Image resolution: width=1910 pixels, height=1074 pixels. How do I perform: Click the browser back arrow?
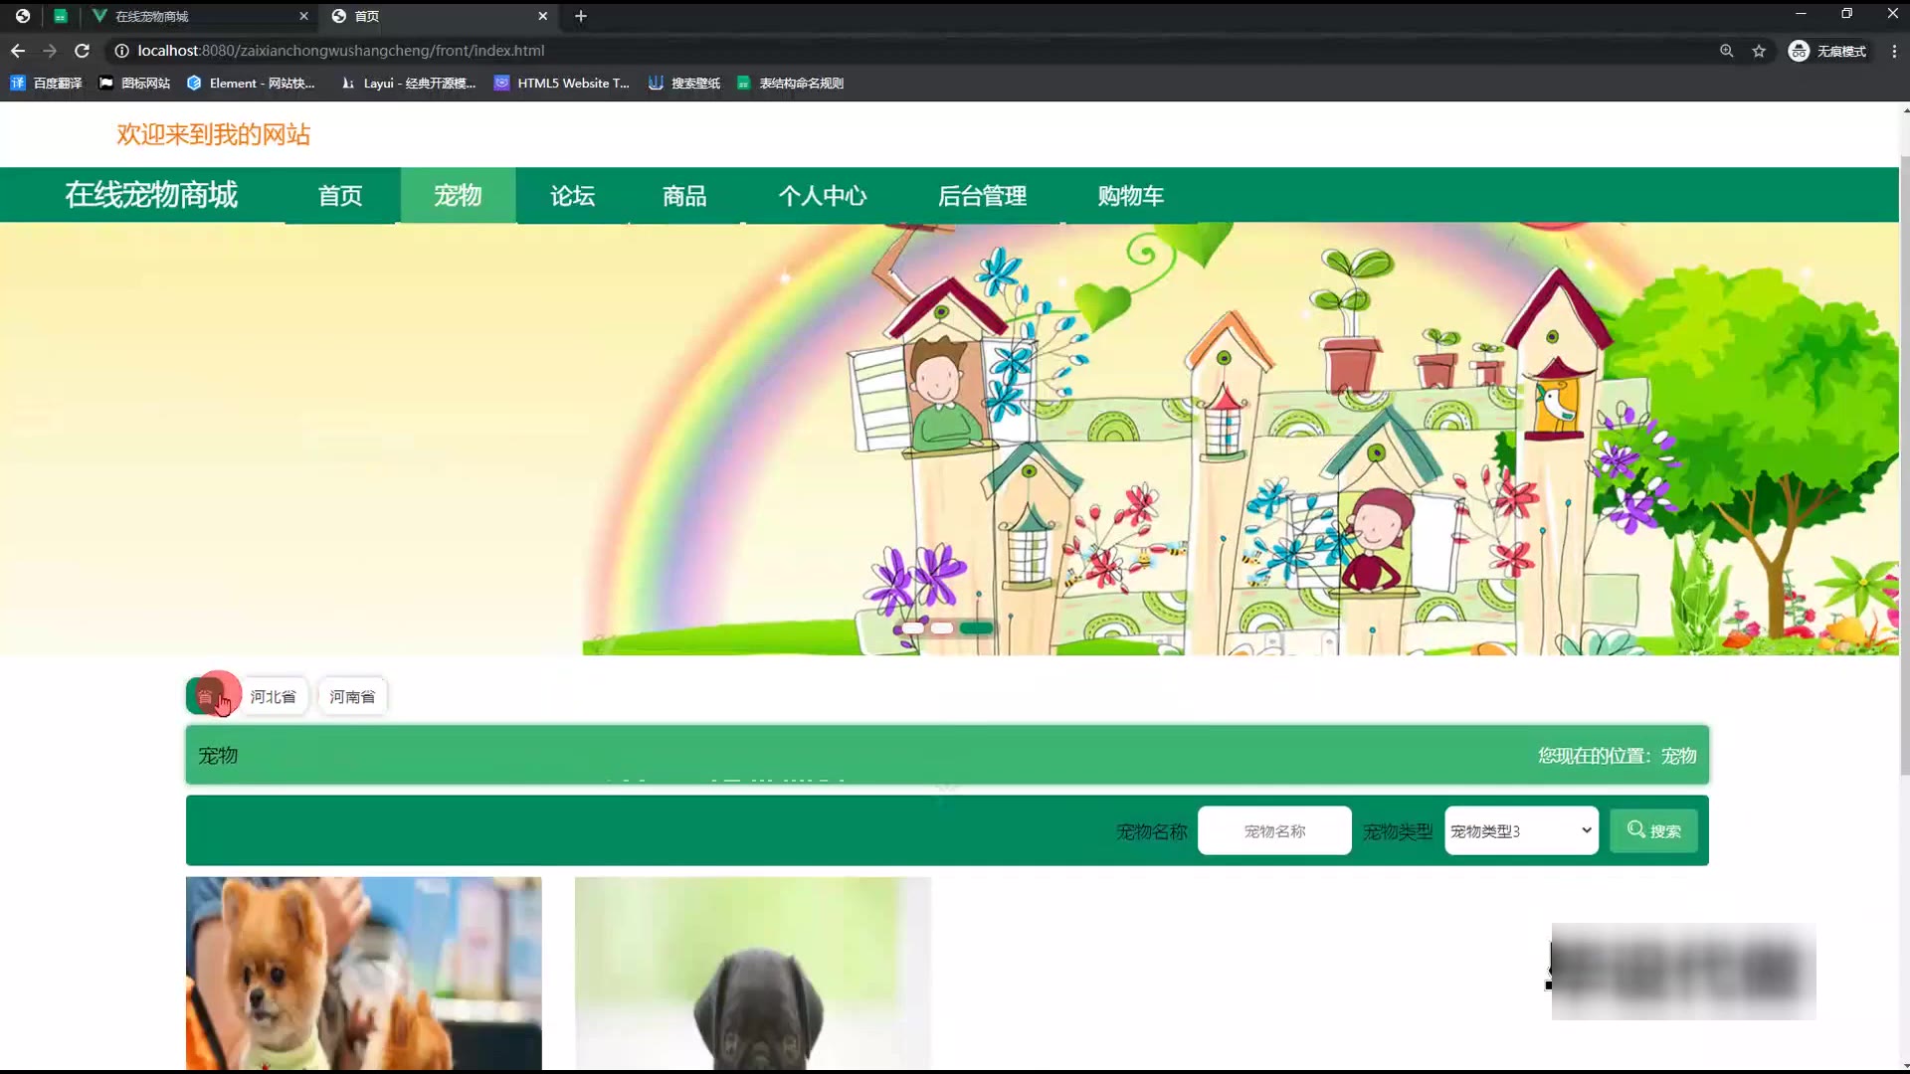click(18, 51)
